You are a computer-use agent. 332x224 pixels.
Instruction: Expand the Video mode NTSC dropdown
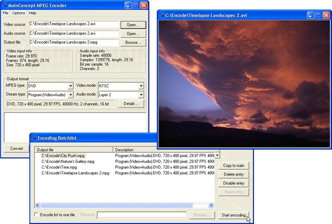pyautogui.click(x=141, y=86)
